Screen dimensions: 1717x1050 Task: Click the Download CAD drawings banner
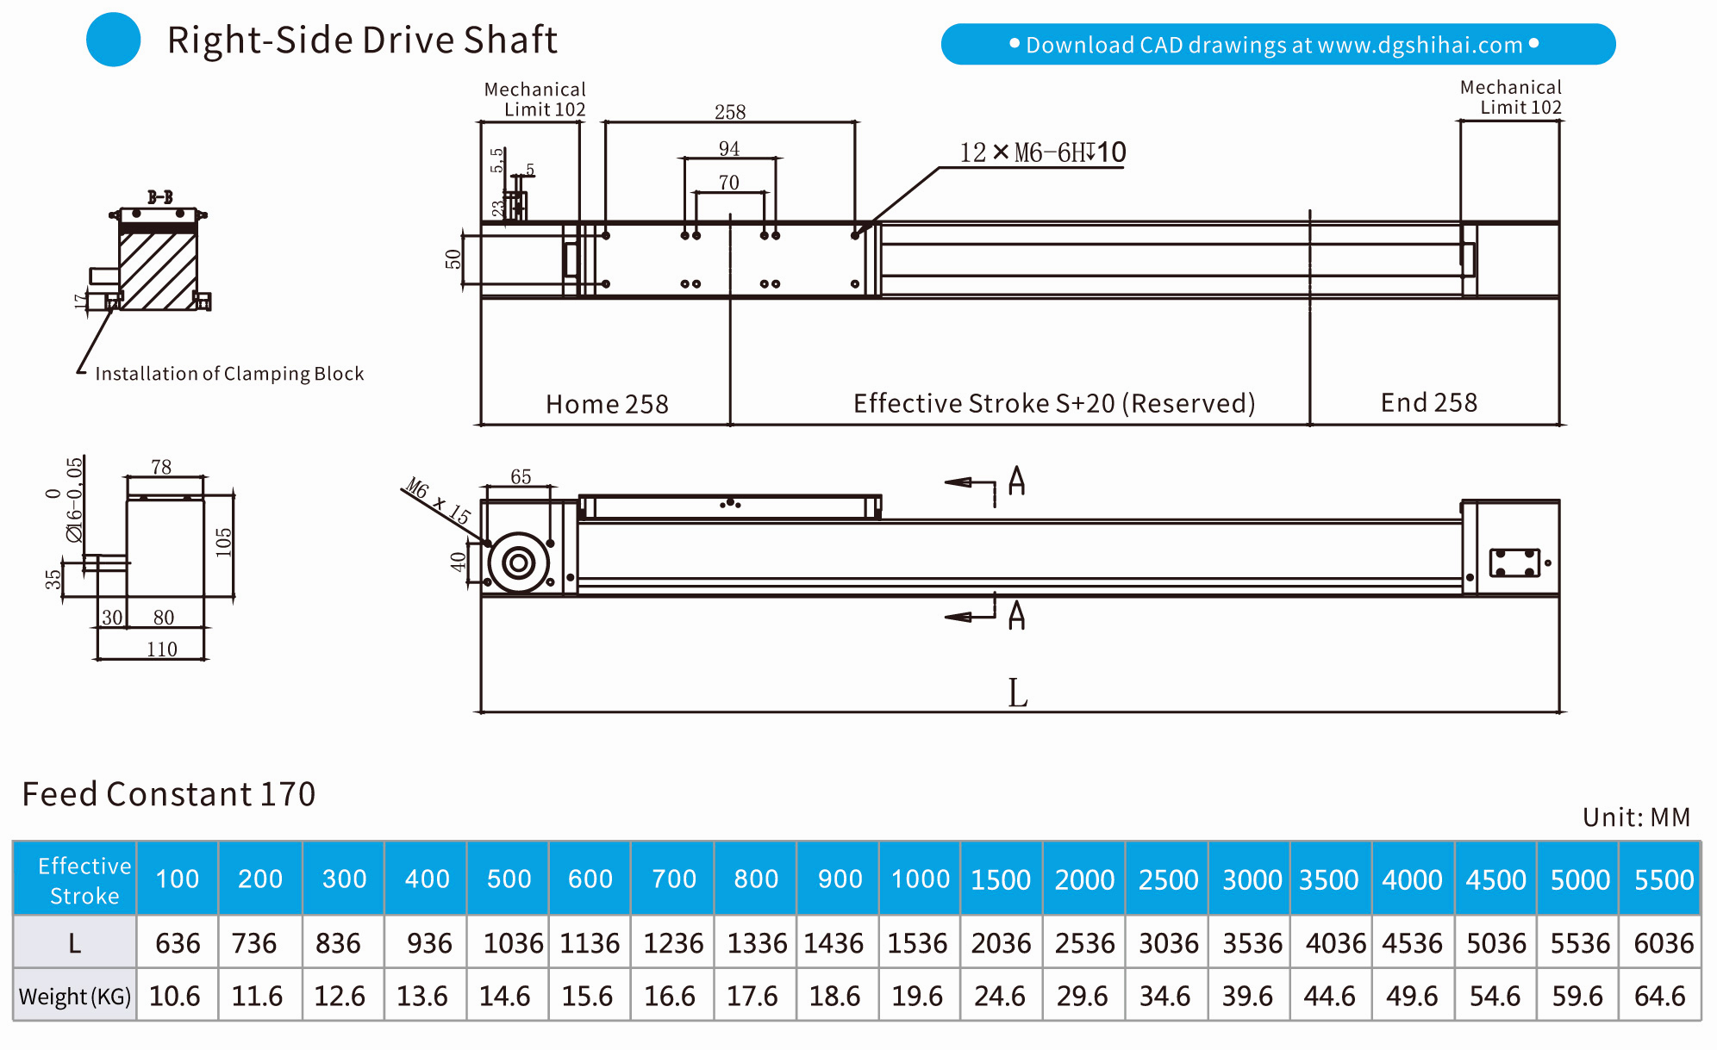[x=1277, y=45]
